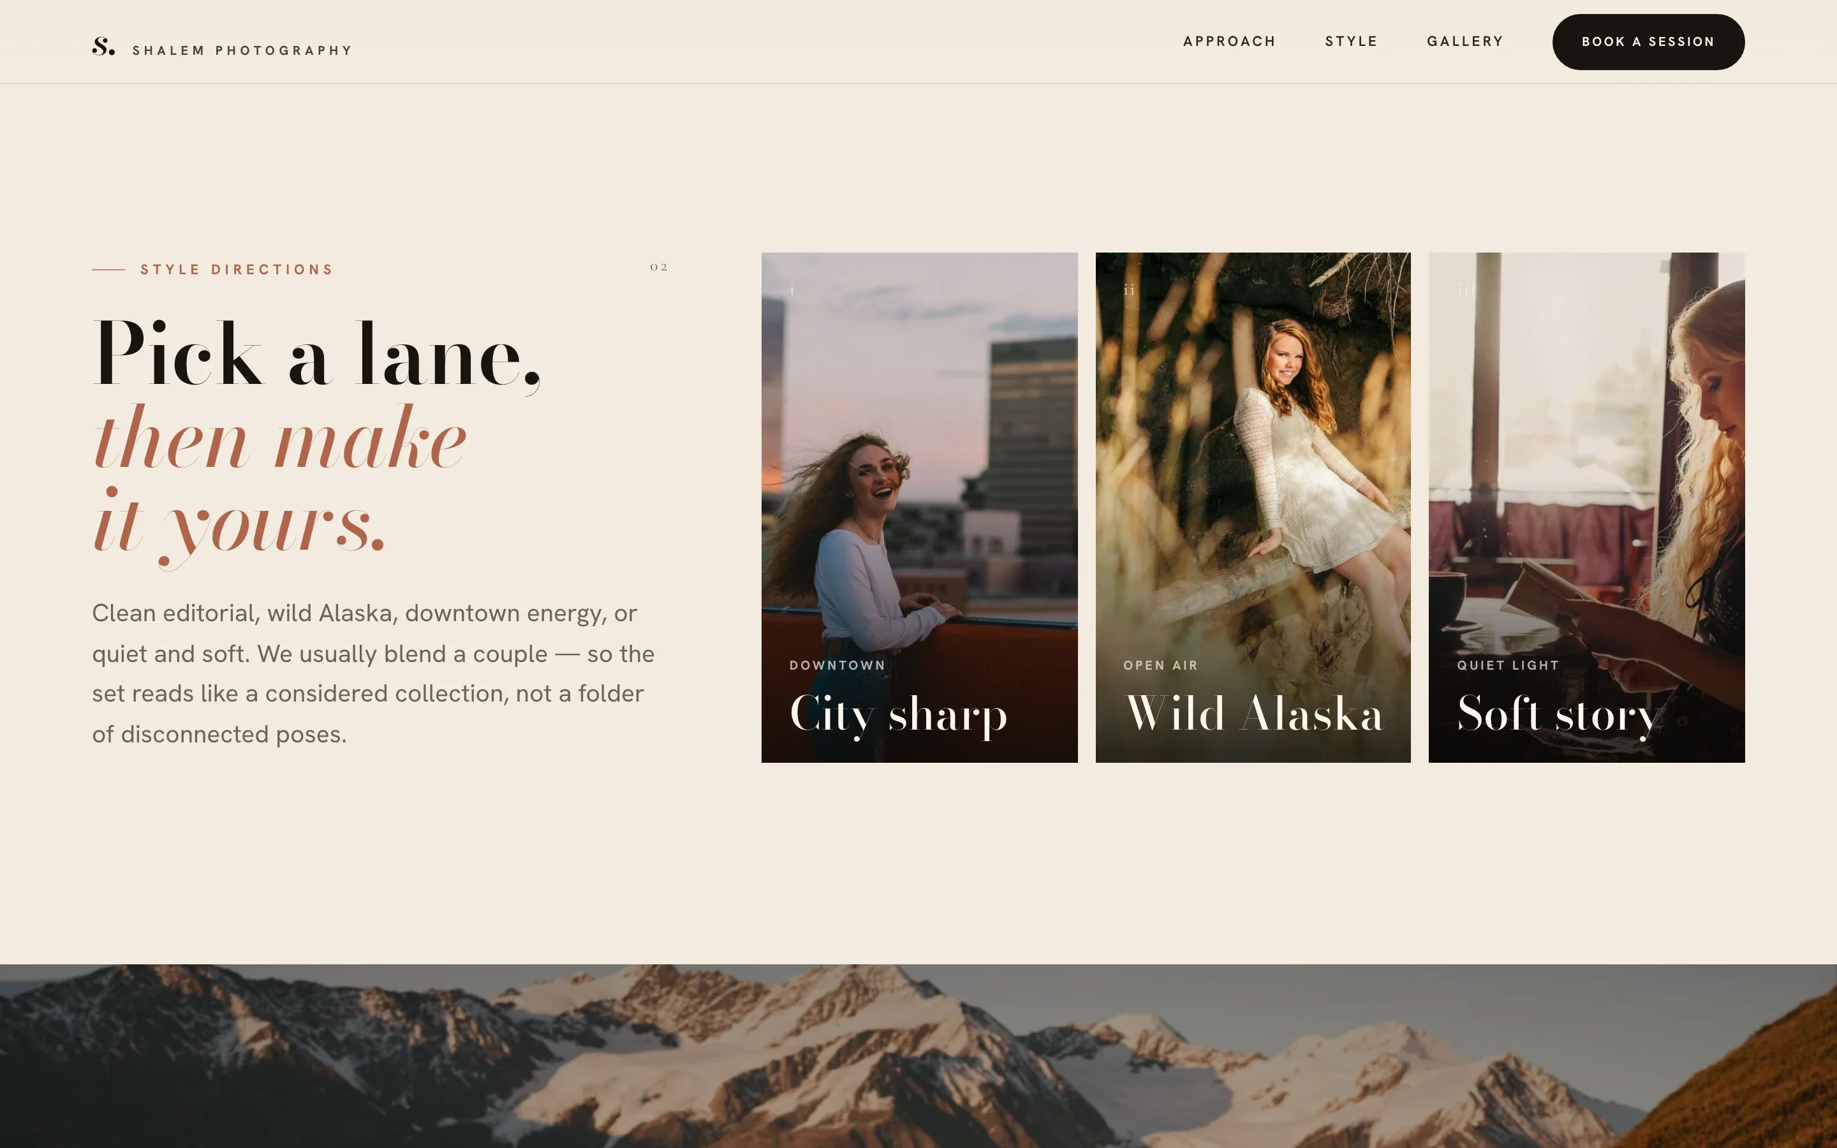This screenshot has width=1837, height=1148.
Task: Click the mountain landscape banner image
Action: [x=918, y=1056]
